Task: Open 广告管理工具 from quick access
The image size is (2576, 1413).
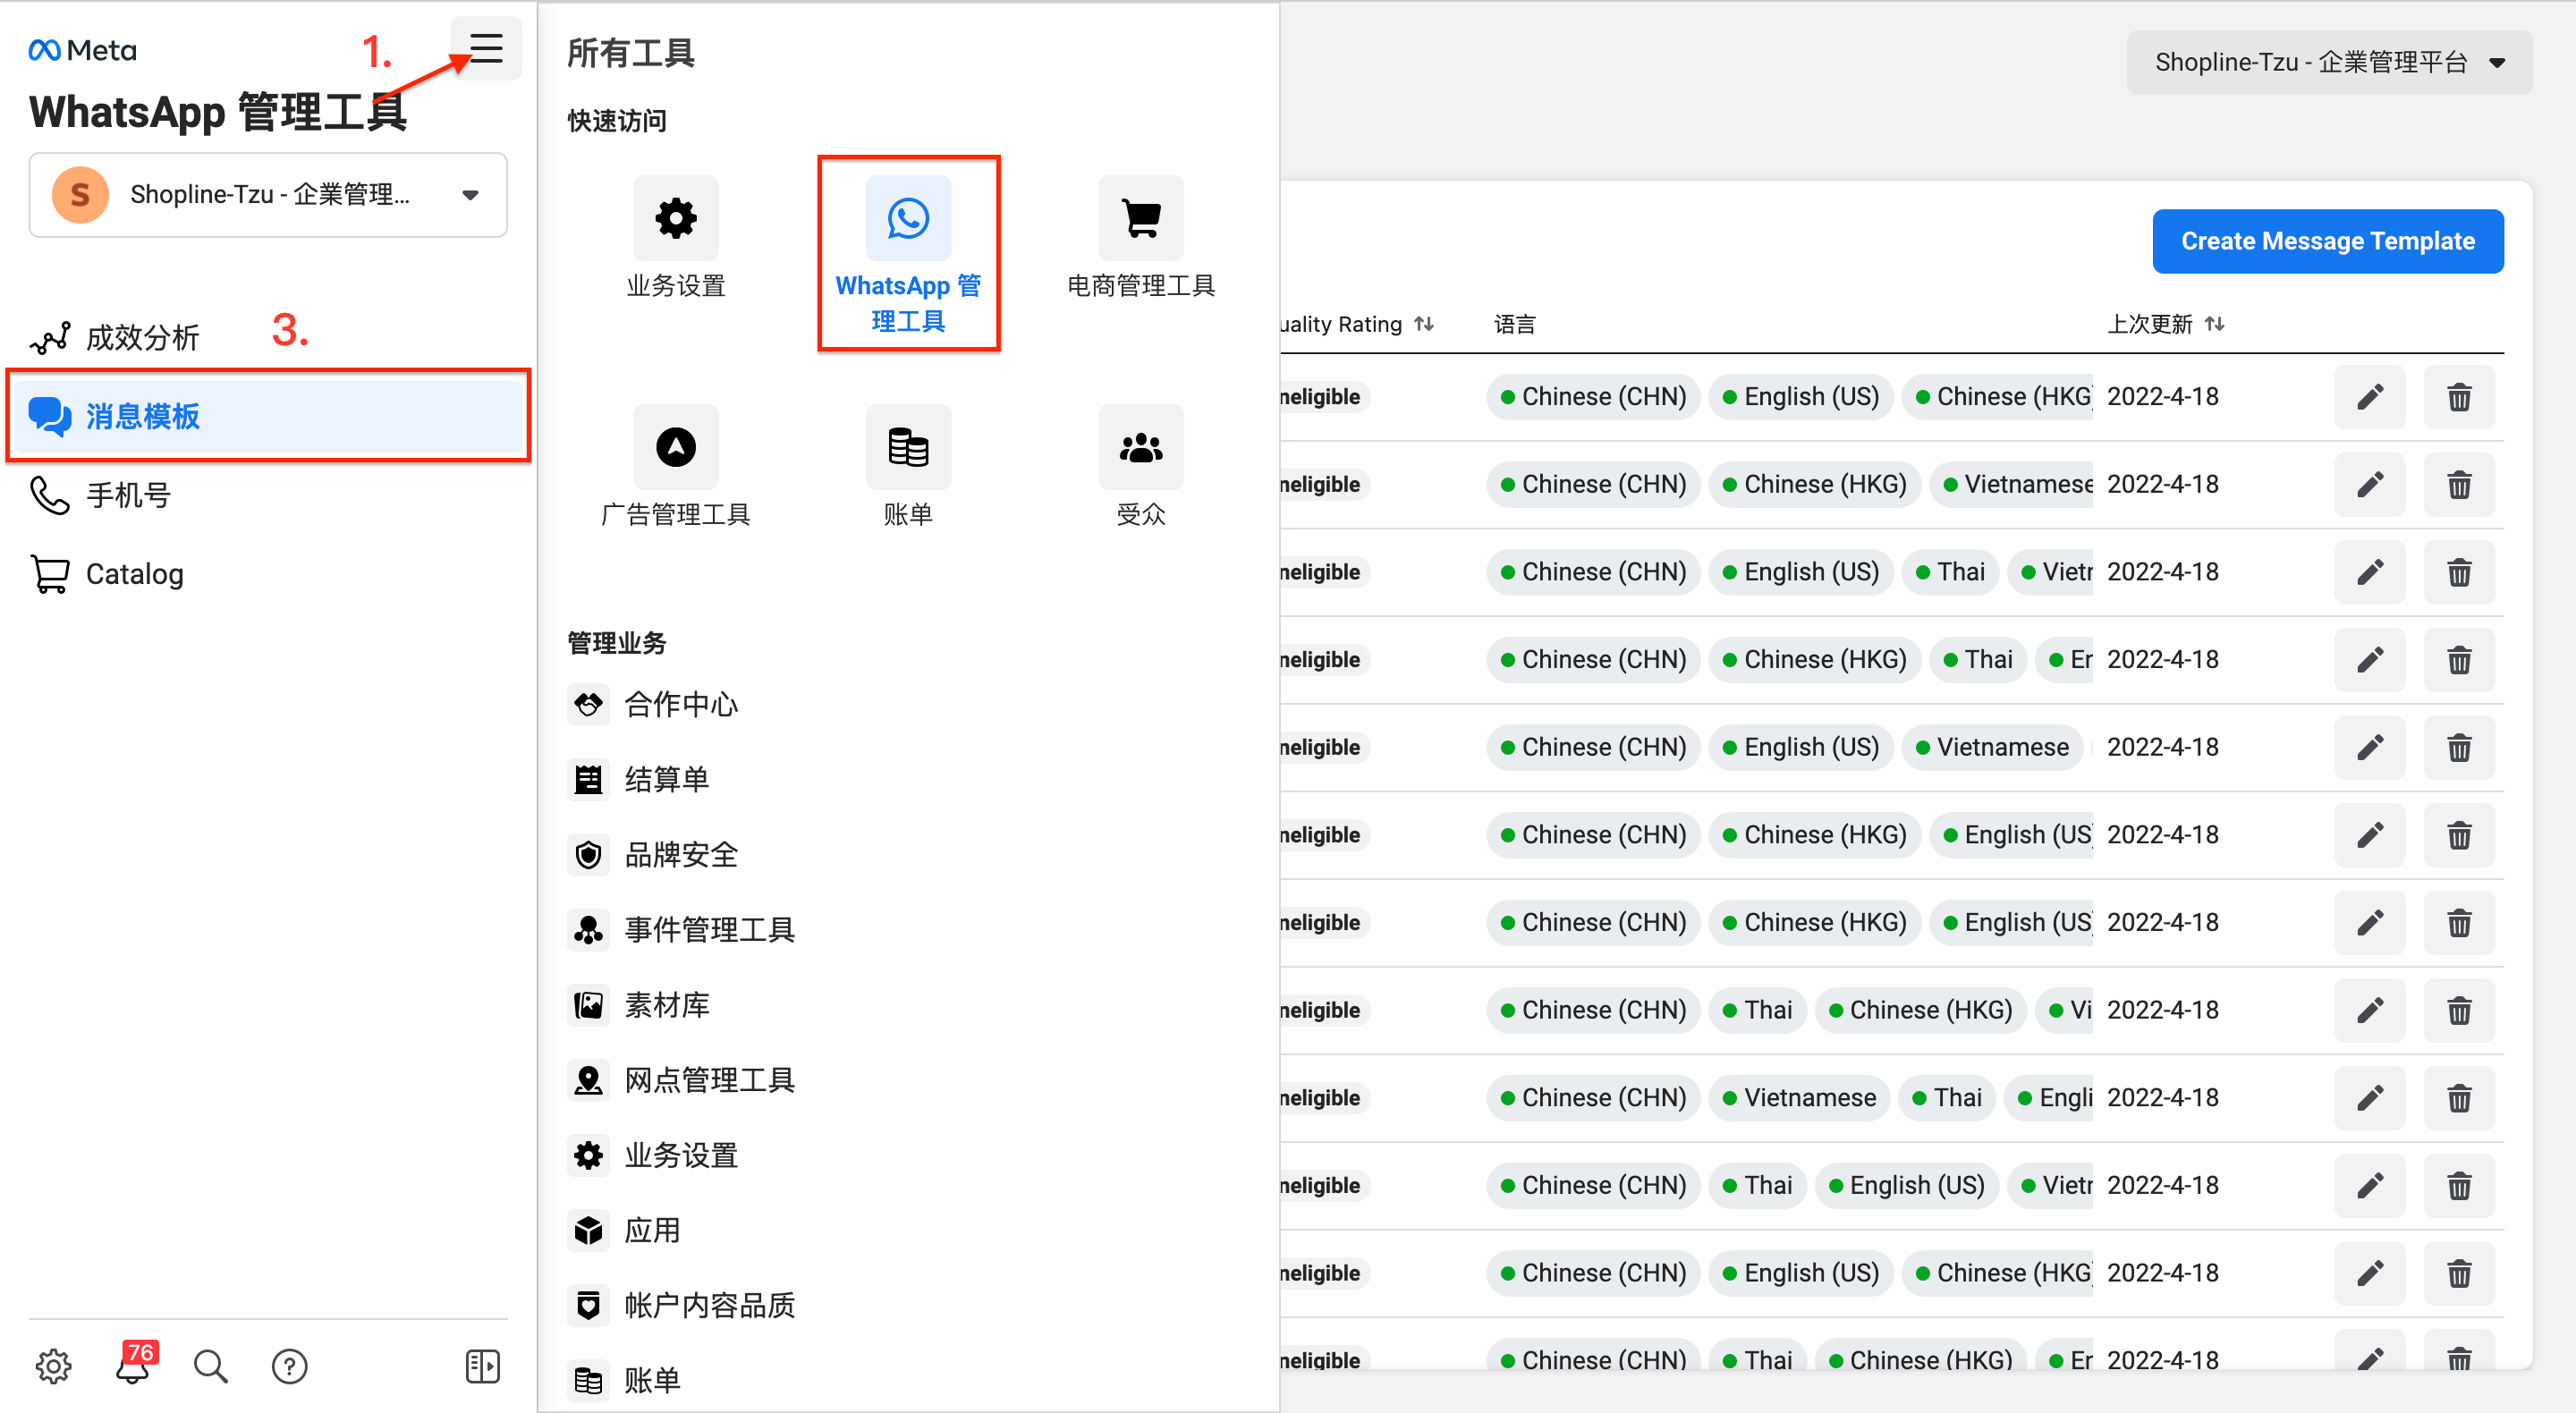Action: tap(676, 466)
